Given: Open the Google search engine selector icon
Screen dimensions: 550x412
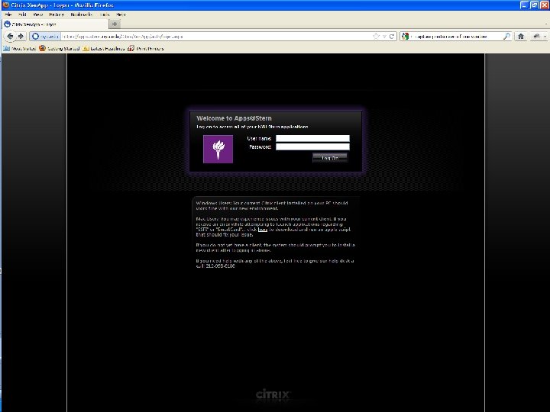Looking at the screenshot, I should (x=406, y=36).
